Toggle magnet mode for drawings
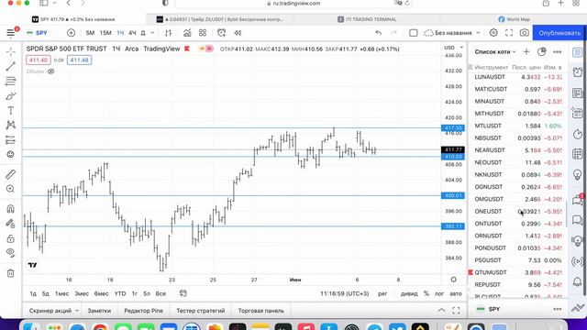The image size is (587, 330). point(10,208)
